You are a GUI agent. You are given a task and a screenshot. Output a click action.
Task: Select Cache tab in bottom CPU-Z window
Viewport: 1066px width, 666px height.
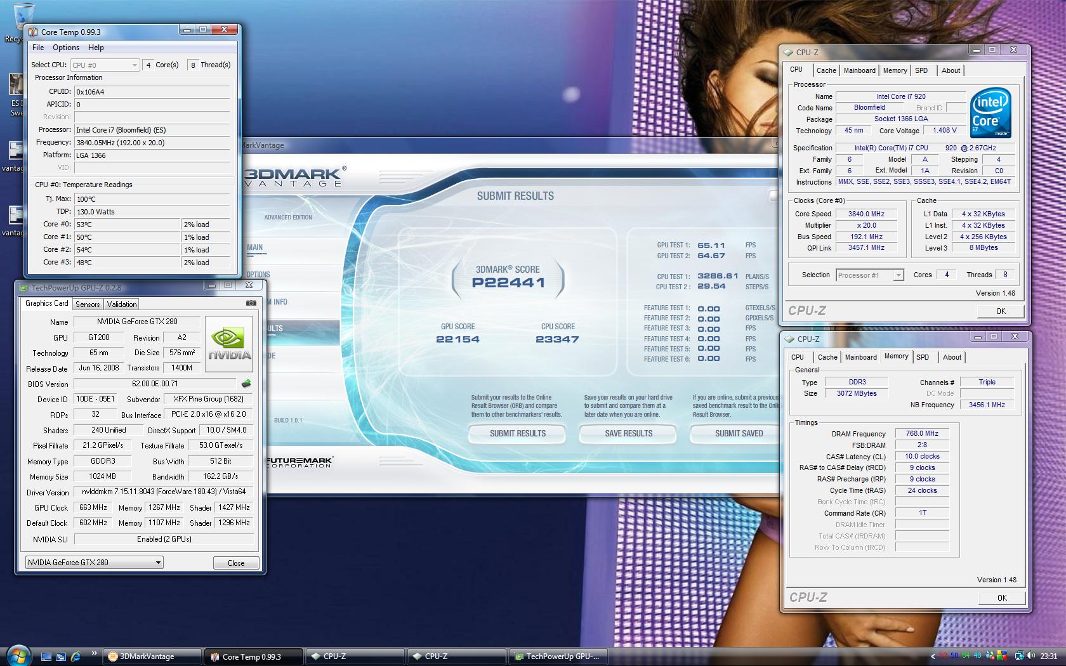click(x=827, y=357)
